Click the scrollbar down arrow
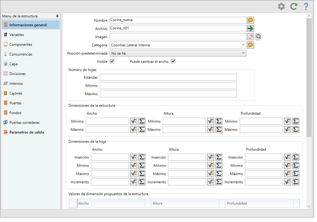The image size is (317, 222). (x=309, y=206)
